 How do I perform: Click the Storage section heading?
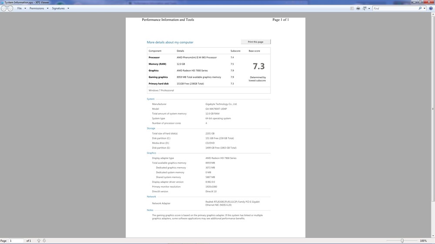click(x=151, y=129)
